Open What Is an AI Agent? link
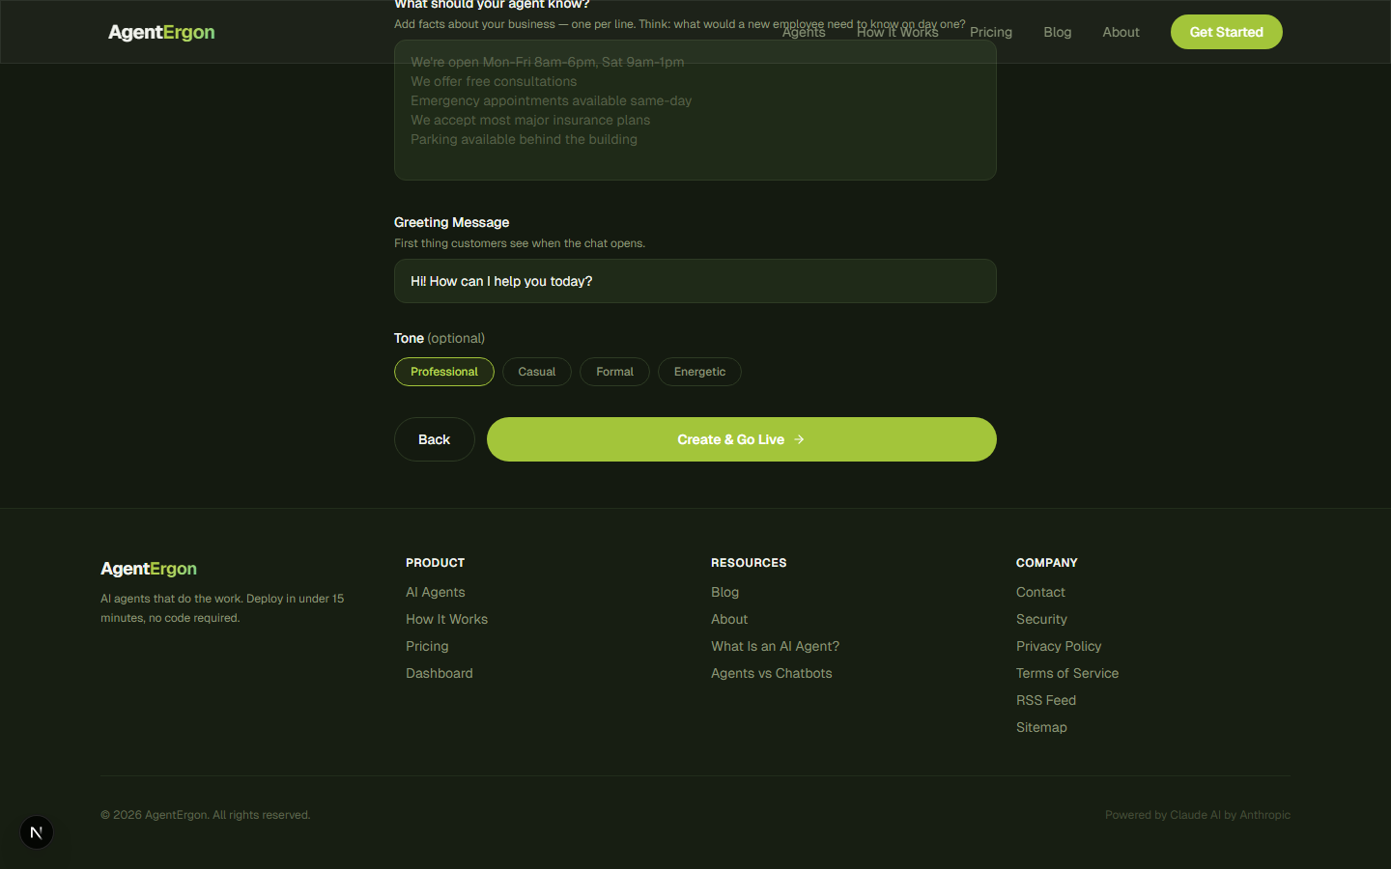 (x=776, y=646)
